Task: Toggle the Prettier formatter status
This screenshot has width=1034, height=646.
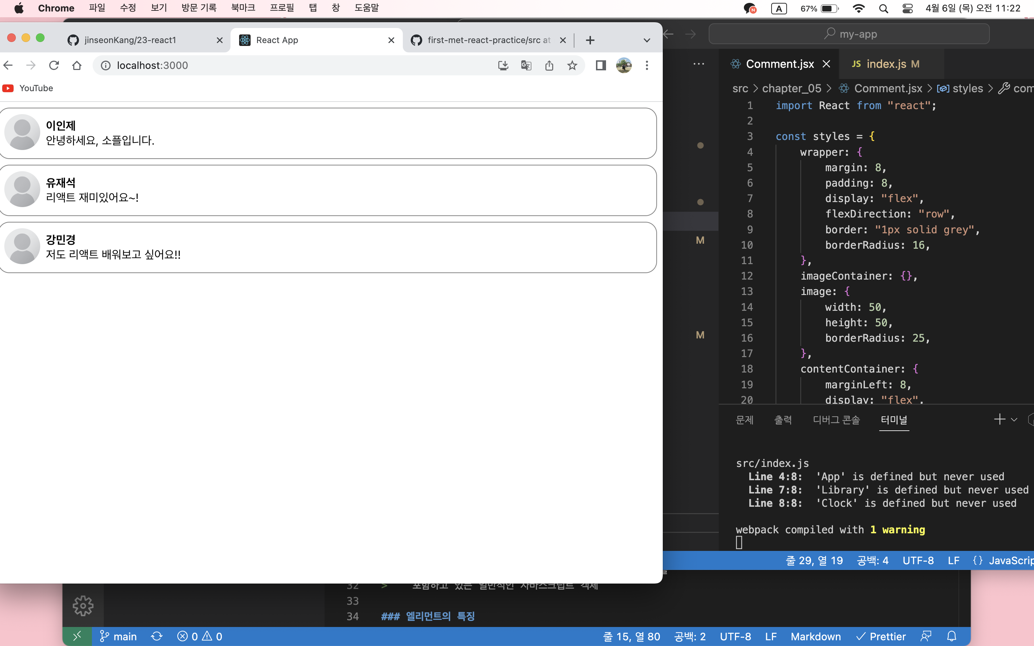Action: click(x=881, y=636)
